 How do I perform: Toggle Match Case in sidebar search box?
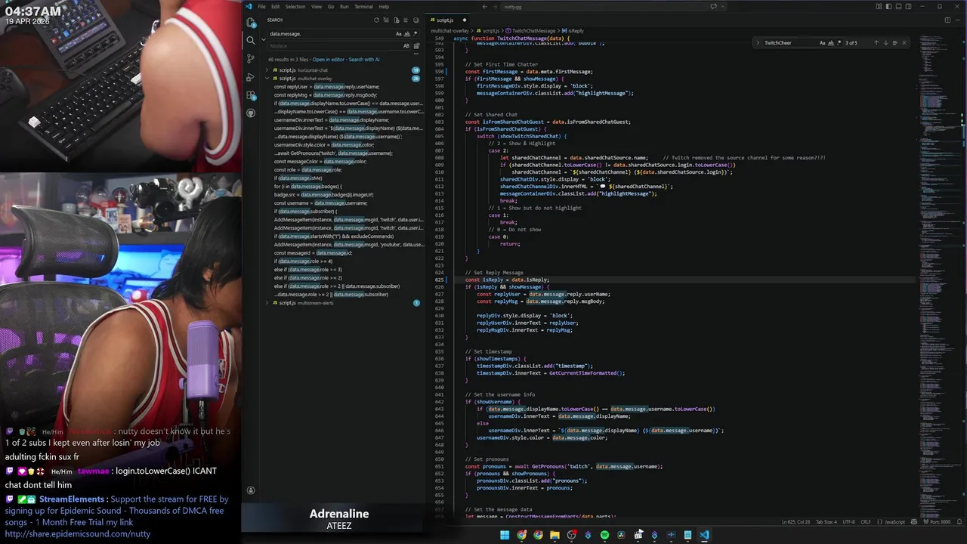point(398,34)
